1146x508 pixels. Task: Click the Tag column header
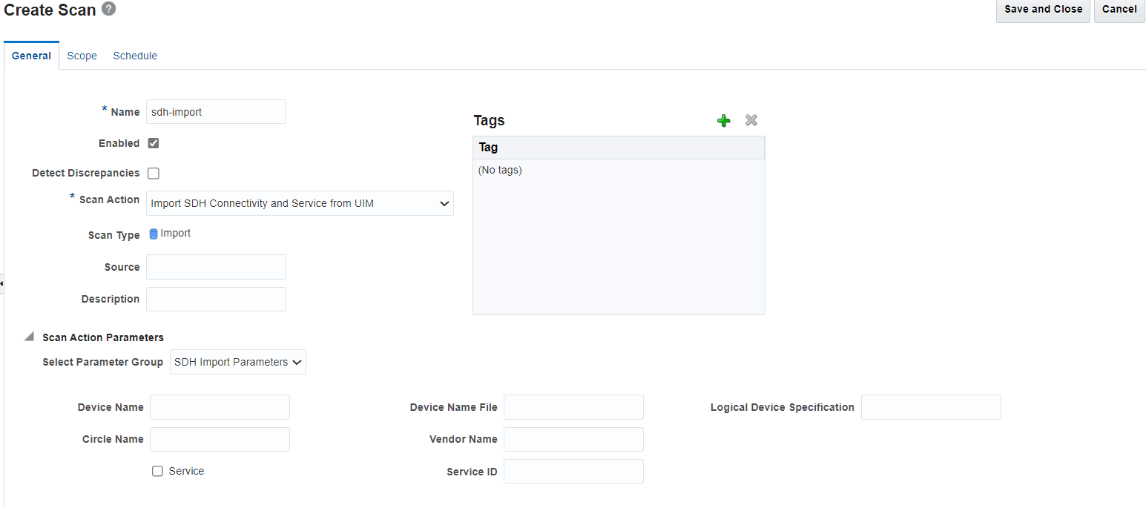pyautogui.click(x=618, y=148)
